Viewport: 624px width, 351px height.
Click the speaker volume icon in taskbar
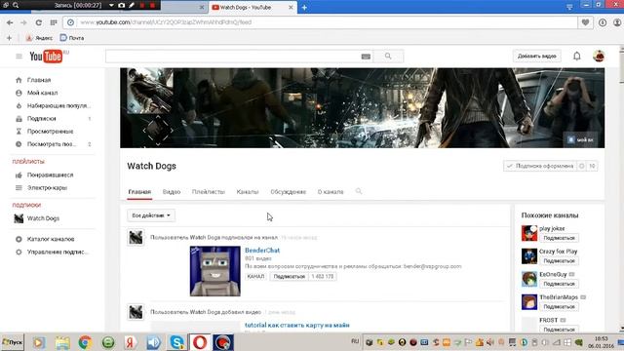[x=490, y=342]
